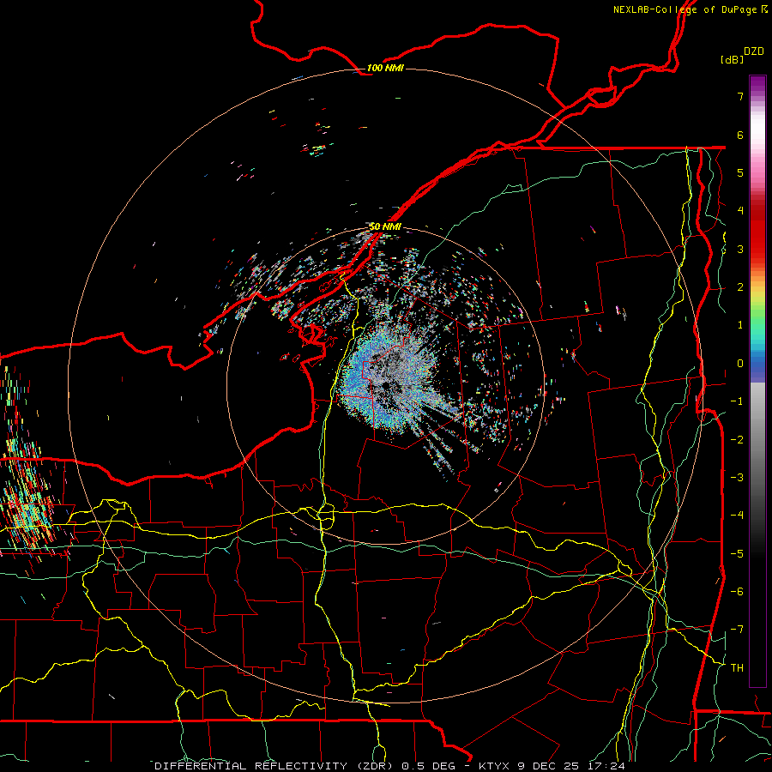Click the -1 value on color scale
772x772 pixels.
coord(737,401)
